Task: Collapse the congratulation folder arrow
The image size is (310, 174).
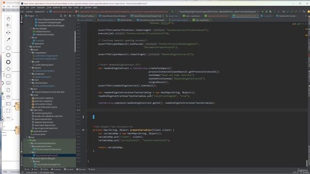Action: (x=30, y=53)
